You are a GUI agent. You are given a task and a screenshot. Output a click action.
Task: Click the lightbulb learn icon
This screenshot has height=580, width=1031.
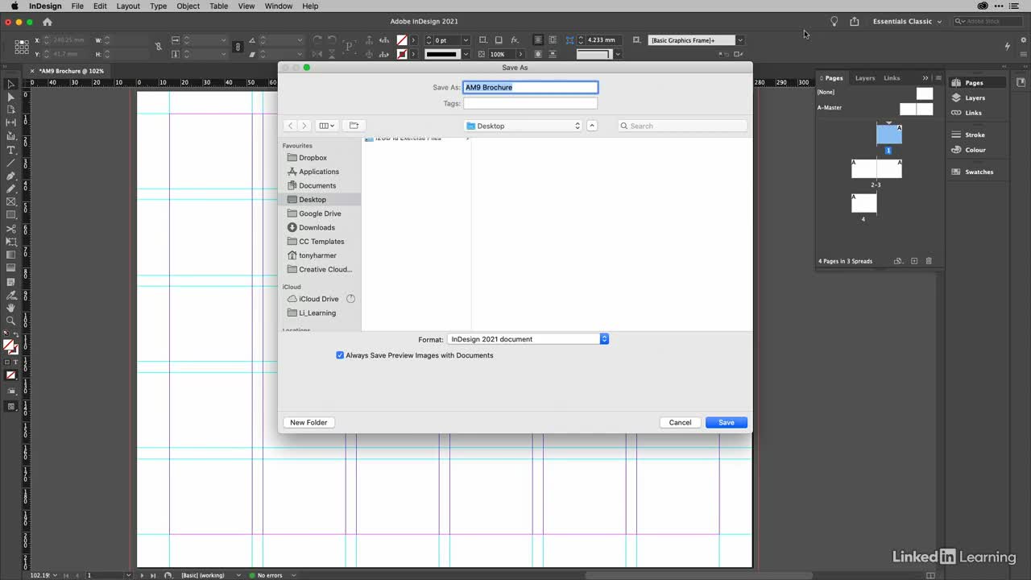coord(834,22)
